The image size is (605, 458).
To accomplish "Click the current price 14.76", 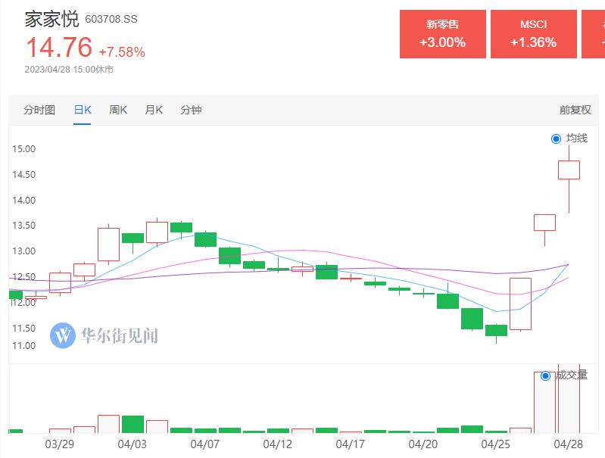I will click(x=59, y=47).
